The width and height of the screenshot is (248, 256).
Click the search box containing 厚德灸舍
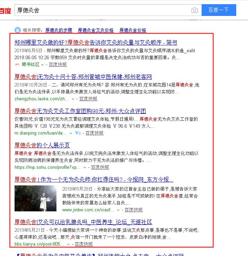(102, 10)
